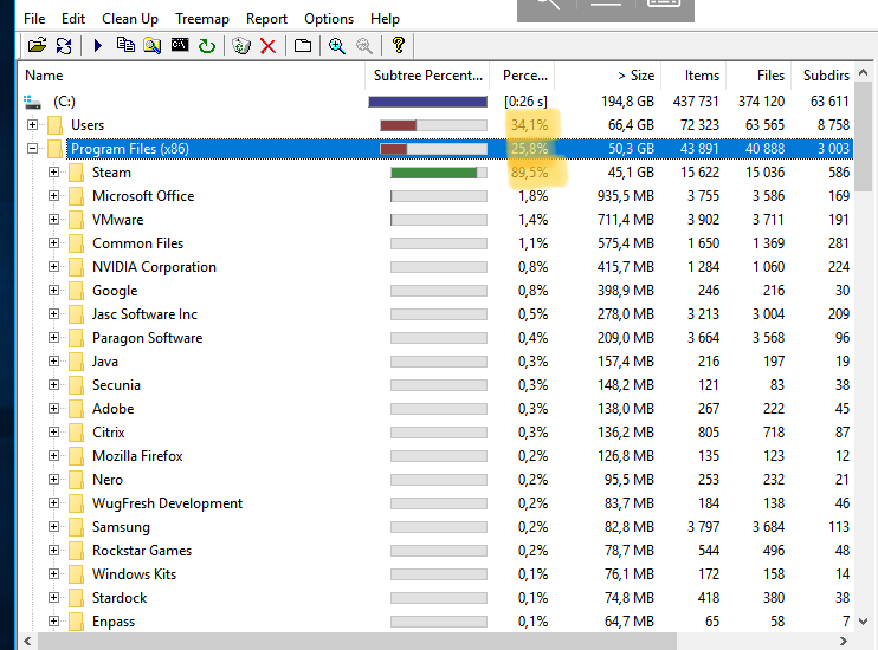Expand the VMware folder node
This screenshot has height=650, width=878.
pyautogui.click(x=54, y=219)
